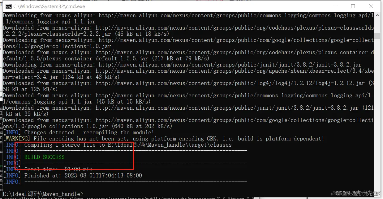Click the google-collections-1.0.jar 640 kB line
Screen dimensions: 383x199
pos(188,123)
